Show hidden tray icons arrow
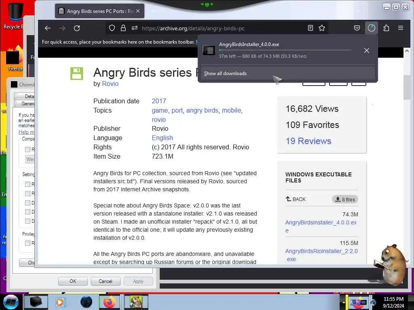Screen dimensions: 414x310 pos(344,302)
